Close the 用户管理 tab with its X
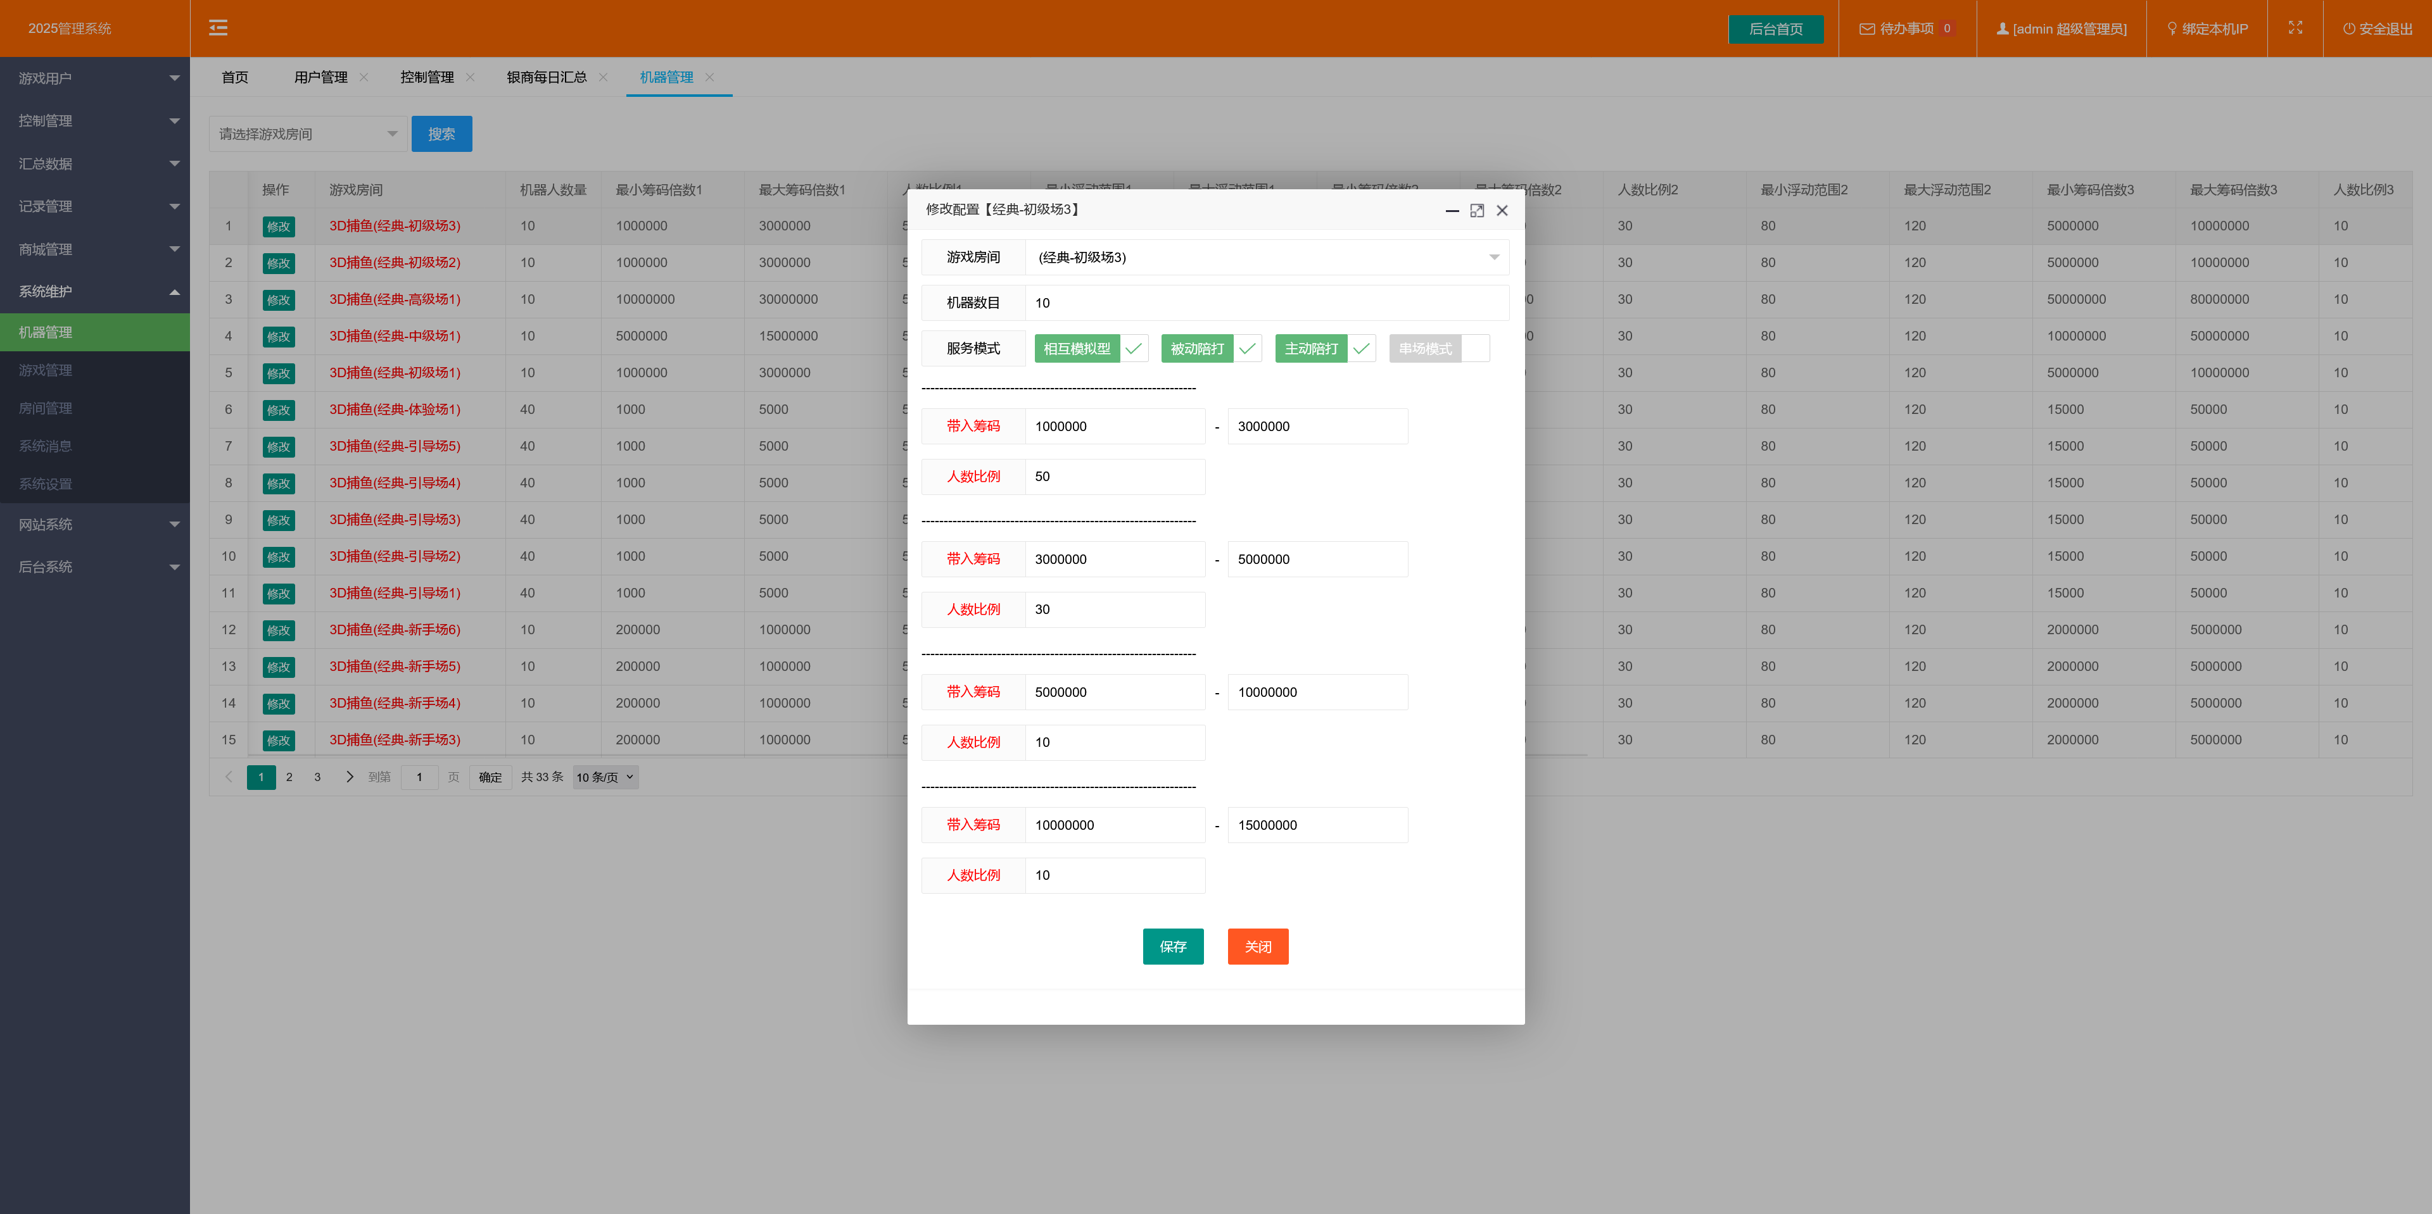The width and height of the screenshot is (2432, 1214). (364, 77)
